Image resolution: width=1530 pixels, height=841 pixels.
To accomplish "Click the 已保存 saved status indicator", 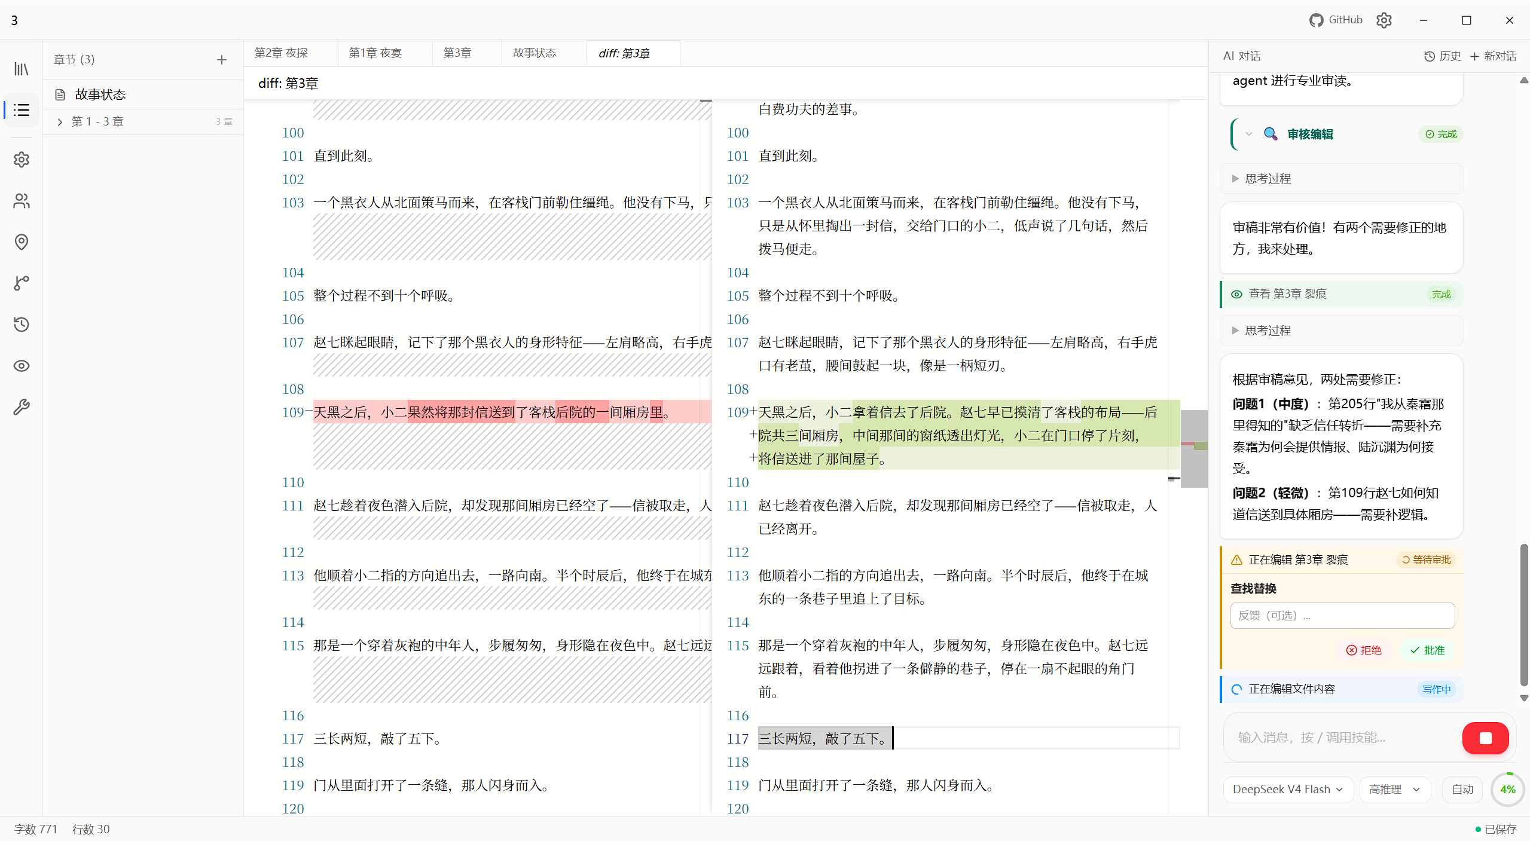I will coord(1496,830).
